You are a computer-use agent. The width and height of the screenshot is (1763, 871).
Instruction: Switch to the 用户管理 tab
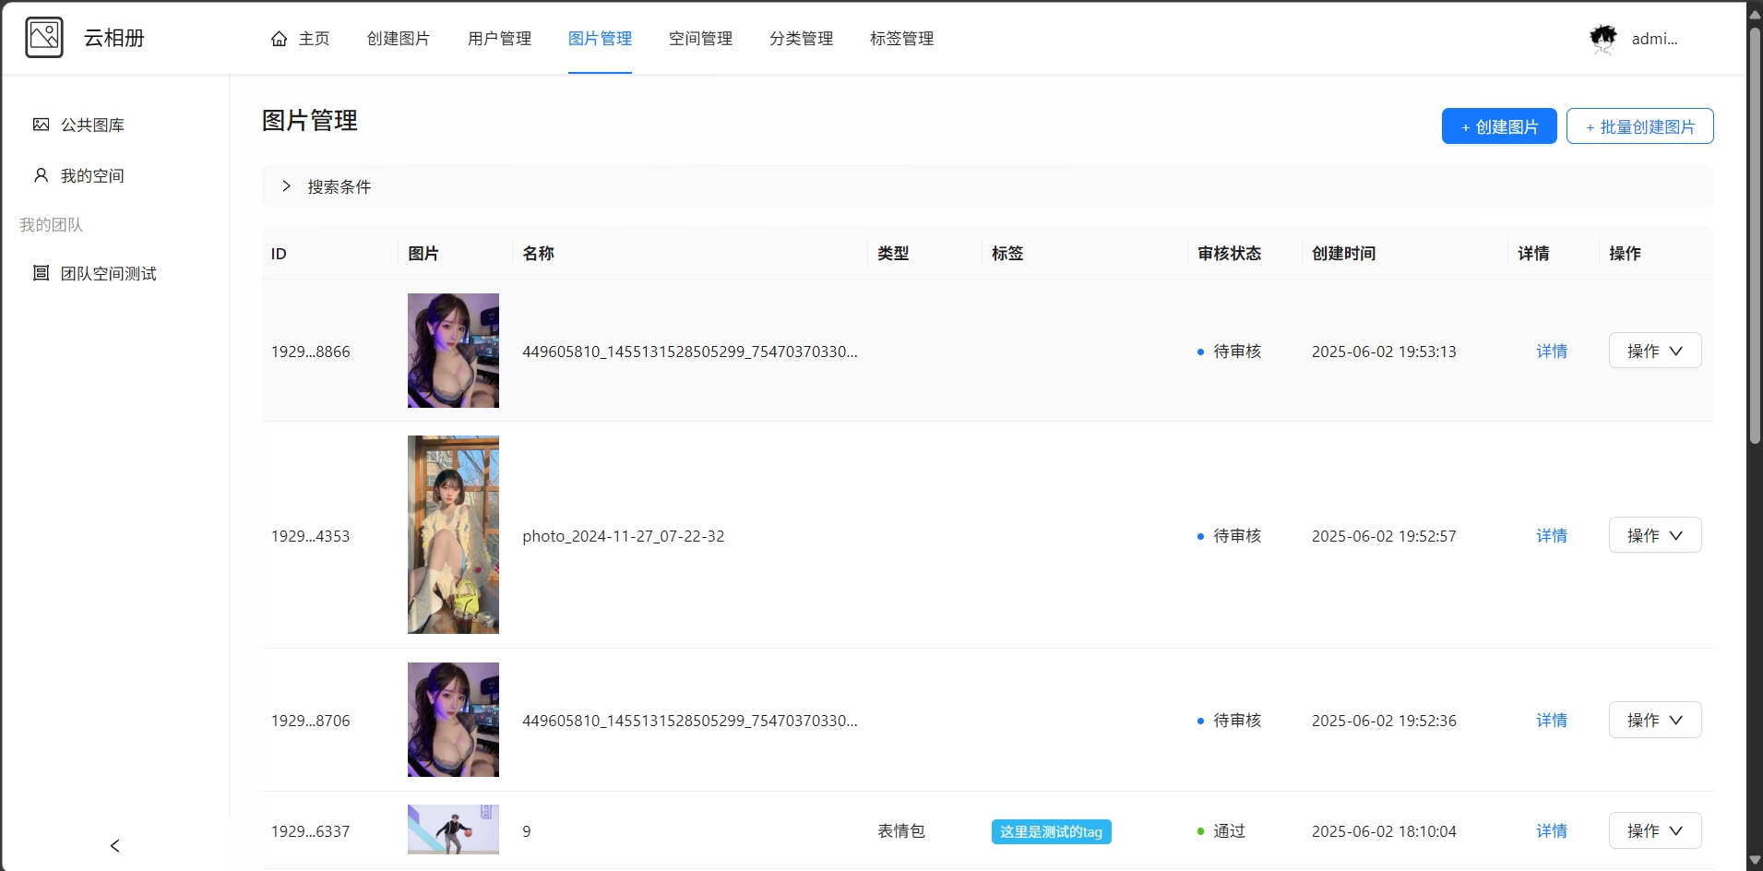499,39
